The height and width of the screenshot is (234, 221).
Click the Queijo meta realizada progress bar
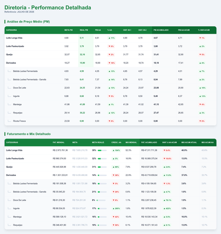(102, 167)
